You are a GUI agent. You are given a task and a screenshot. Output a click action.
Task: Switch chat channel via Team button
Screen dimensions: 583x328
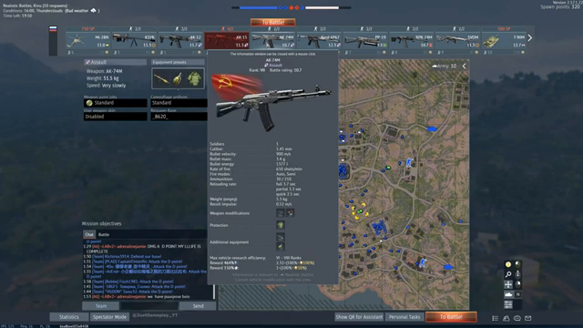pos(101,306)
